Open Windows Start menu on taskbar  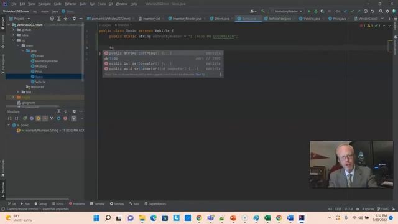click(x=96, y=218)
